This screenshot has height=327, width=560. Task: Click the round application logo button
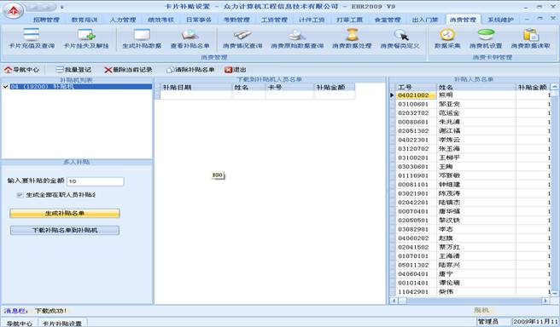[x=13, y=10]
